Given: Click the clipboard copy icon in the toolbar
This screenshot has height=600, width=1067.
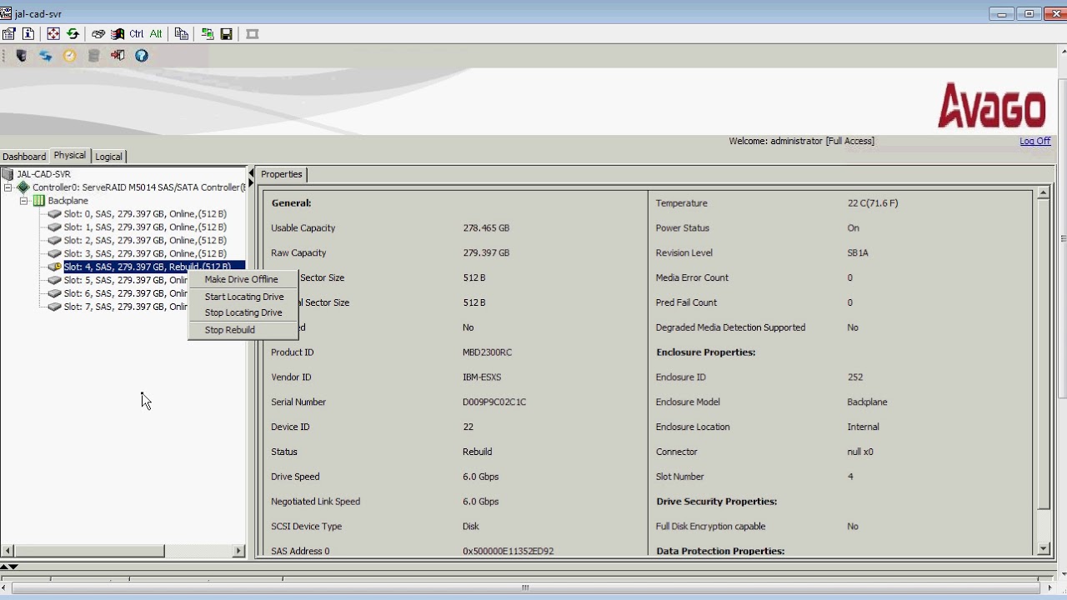Looking at the screenshot, I should coord(181,34).
